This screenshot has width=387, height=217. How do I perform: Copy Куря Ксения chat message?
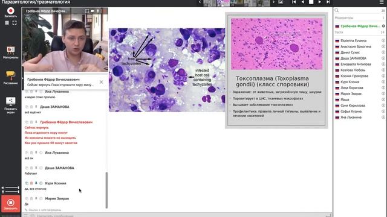pos(27,183)
